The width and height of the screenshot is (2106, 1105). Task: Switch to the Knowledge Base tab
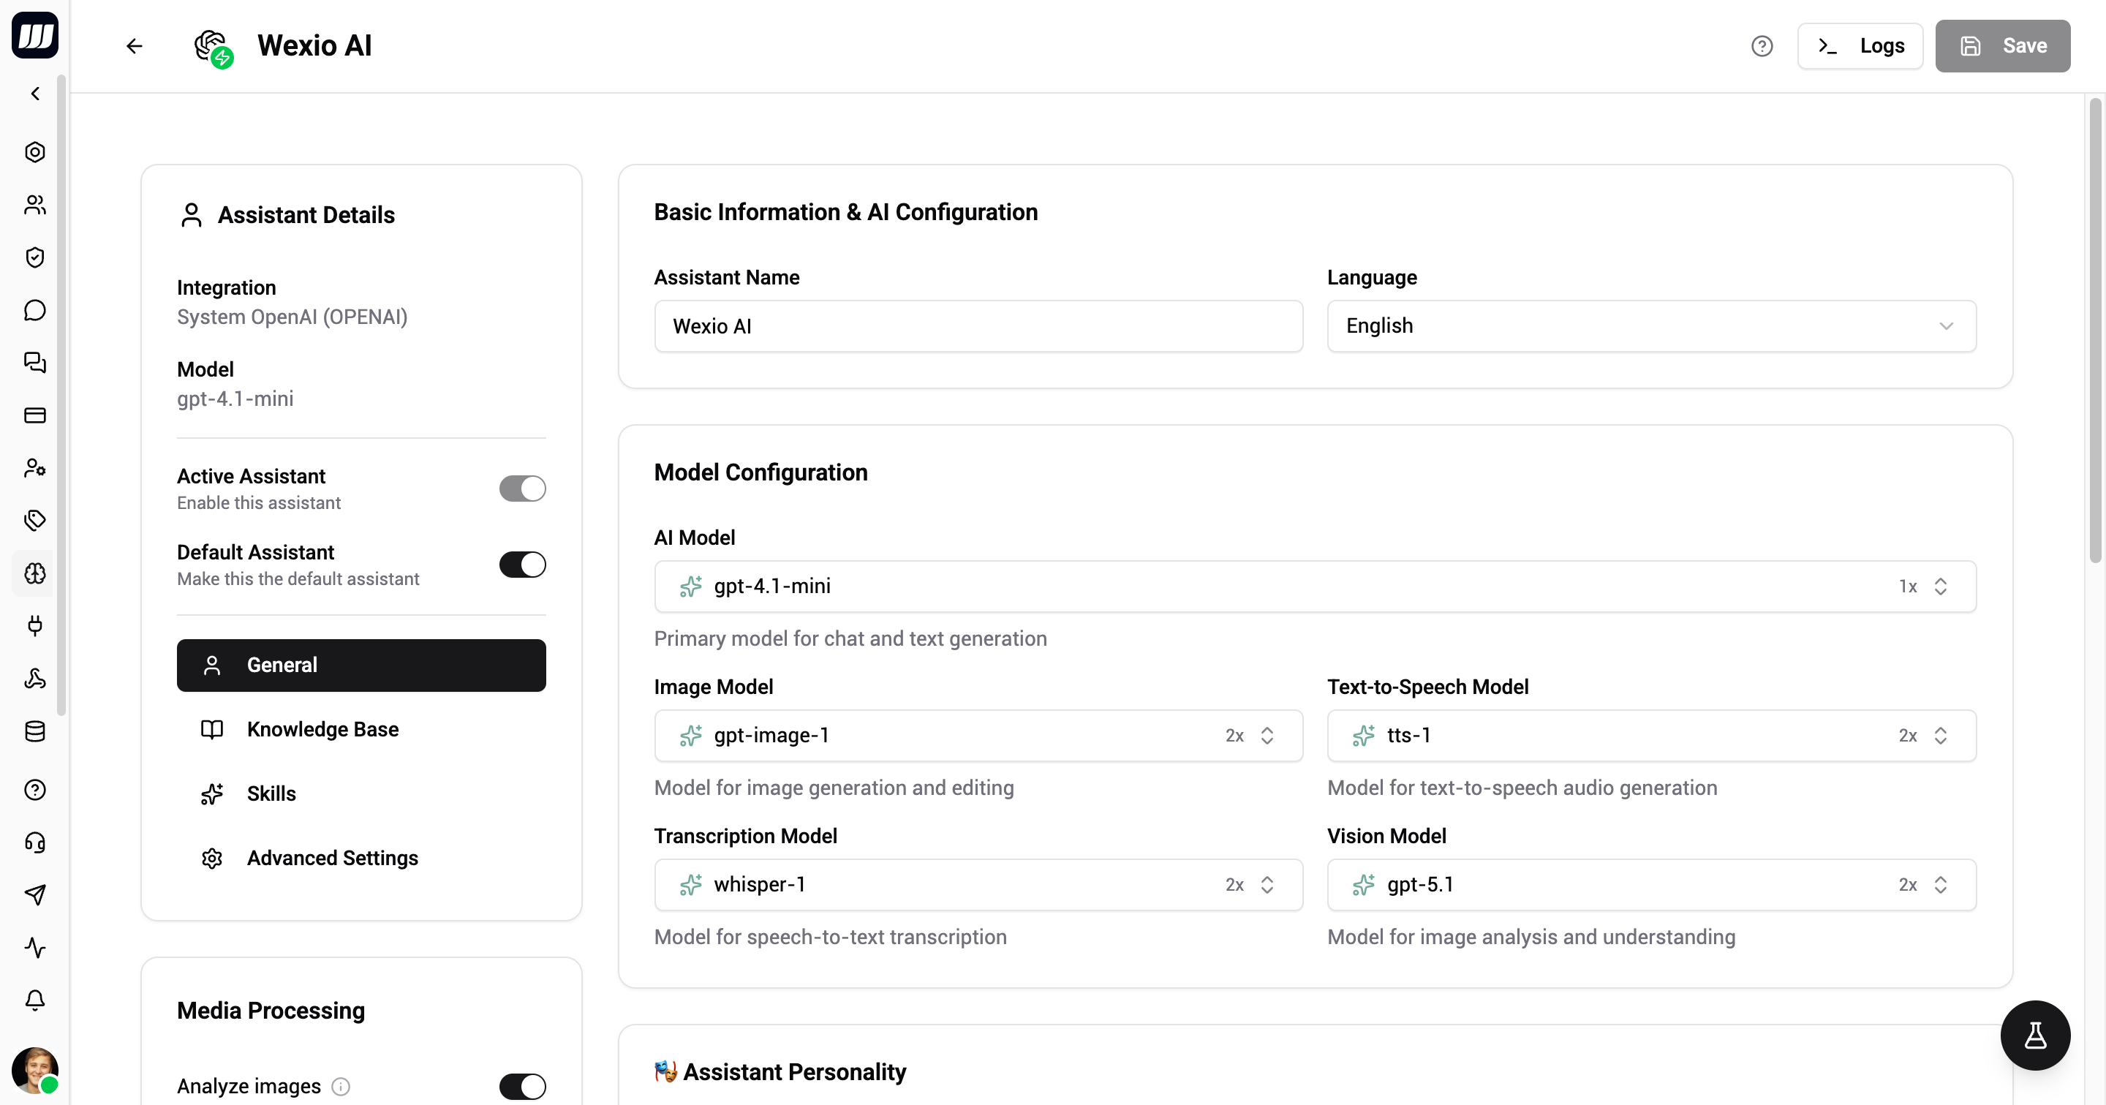(361, 729)
